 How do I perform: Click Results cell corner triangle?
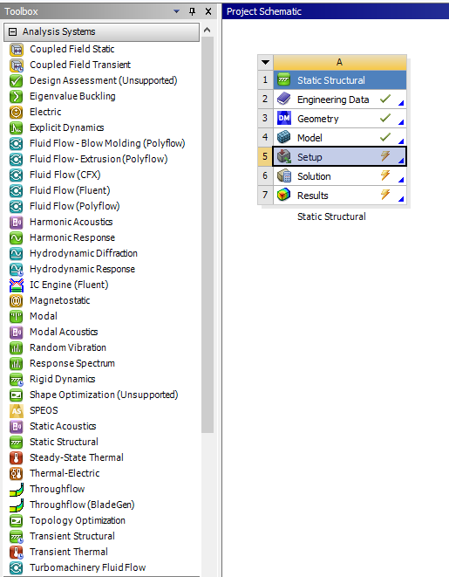401,199
